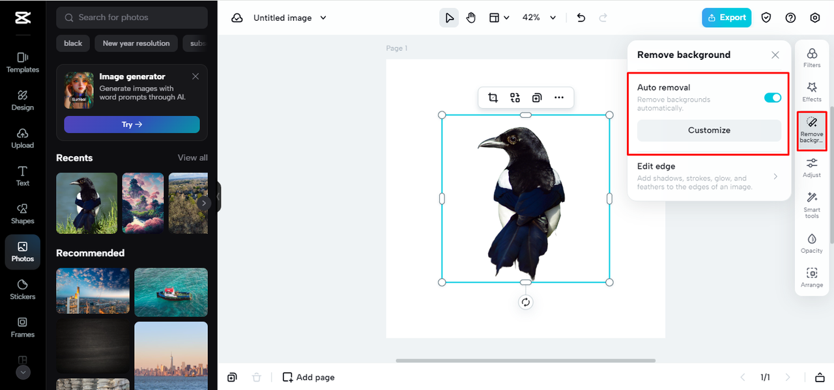Collapse the left photos panel handle
The height and width of the screenshot is (390, 834).
219,197
